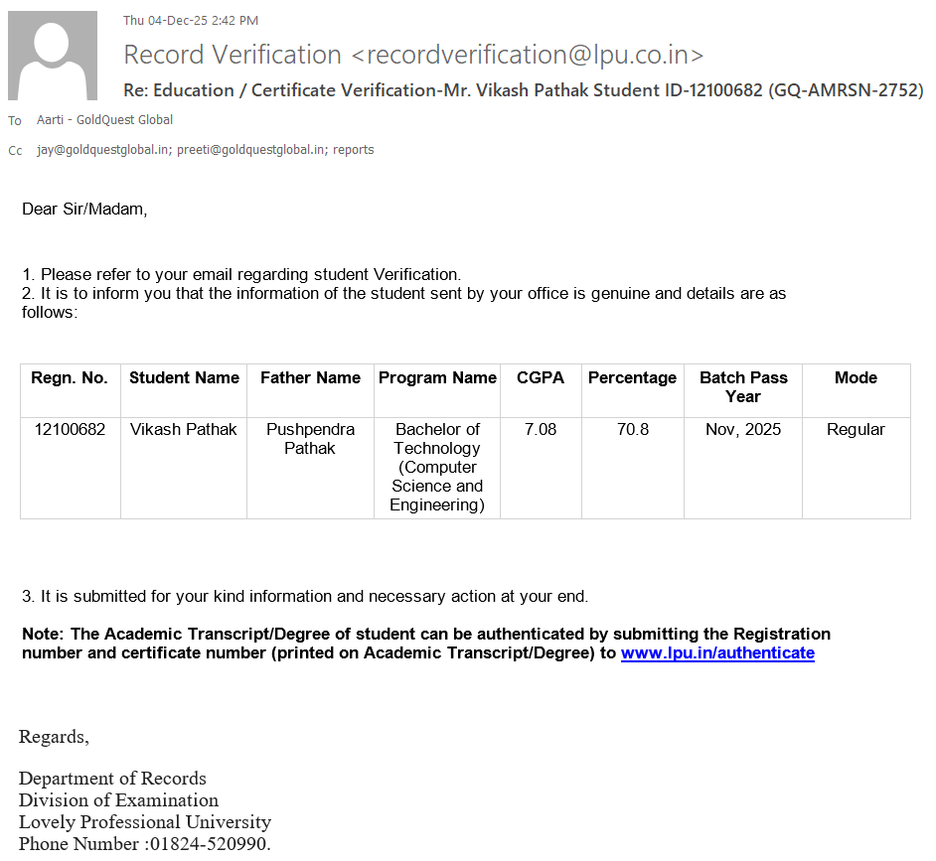Screen dimensions: 936x861
Task: Click Cc recipient preeti@goldquestglobal.in
Action: 251,150
